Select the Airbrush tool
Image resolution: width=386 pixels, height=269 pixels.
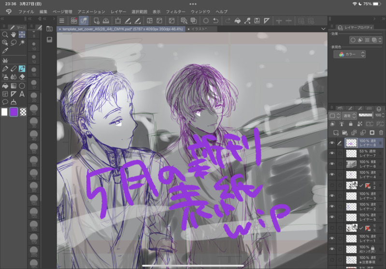point(5,77)
